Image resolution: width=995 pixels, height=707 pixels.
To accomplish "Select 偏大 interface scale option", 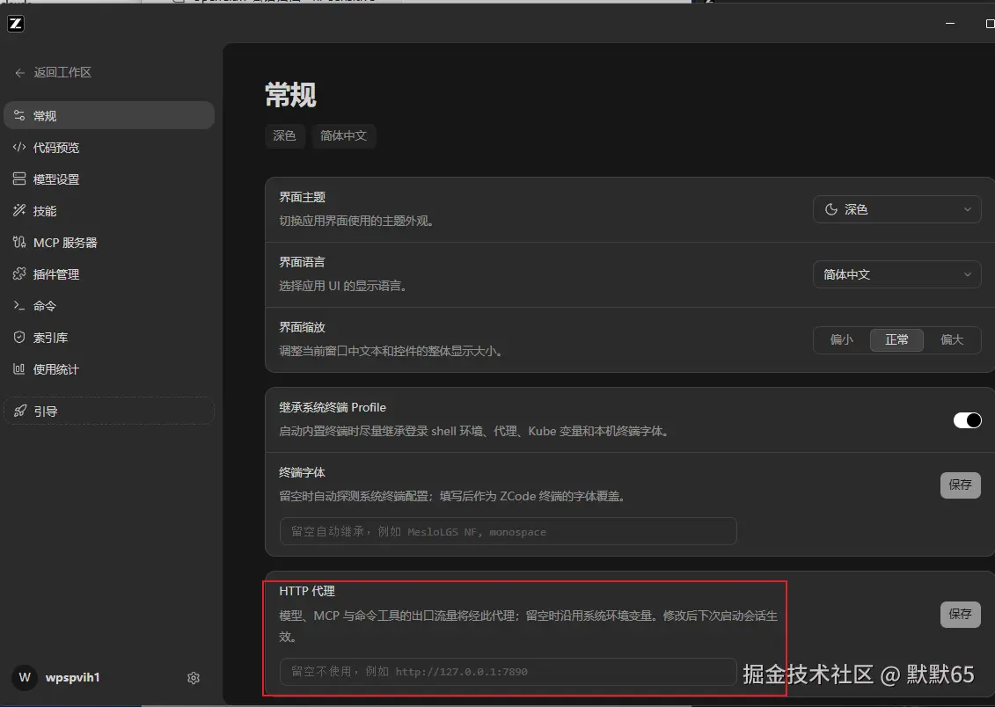I will pyautogui.click(x=952, y=339).
